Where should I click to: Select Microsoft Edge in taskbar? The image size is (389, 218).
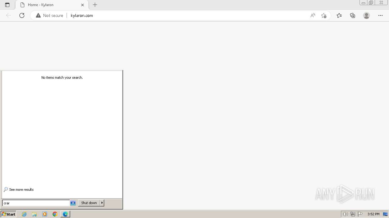(x=65, y=214)
